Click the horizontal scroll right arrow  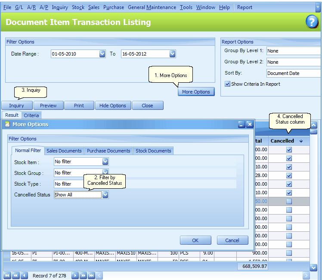tap(306, 276)
